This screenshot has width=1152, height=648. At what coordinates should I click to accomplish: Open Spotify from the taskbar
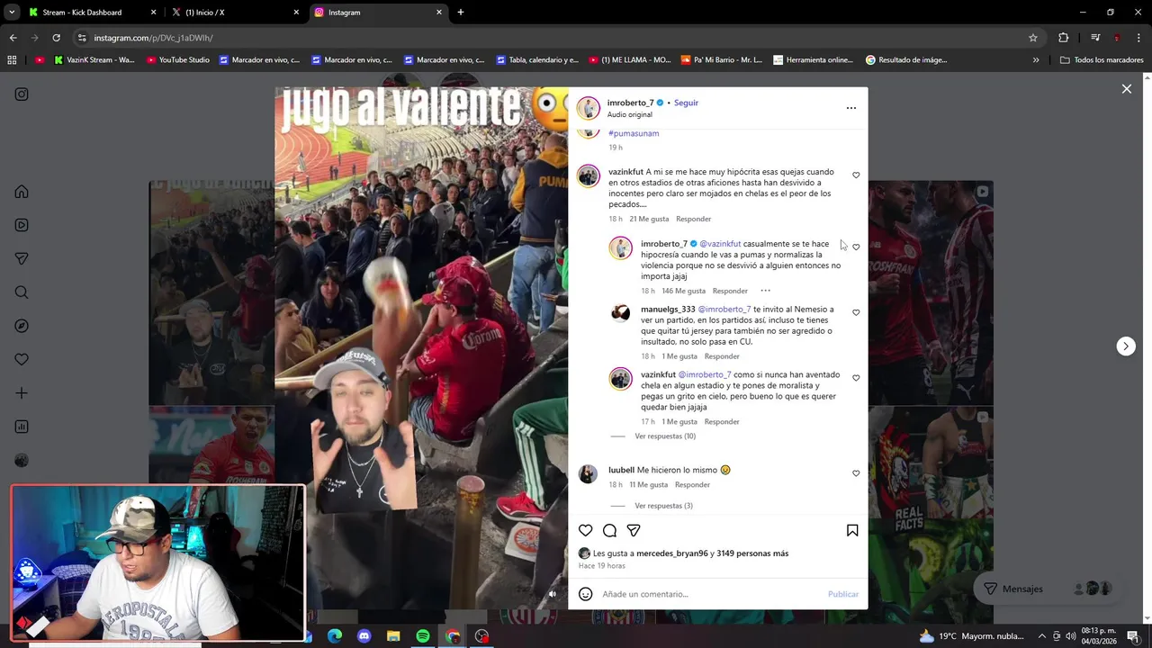point(423,636)
